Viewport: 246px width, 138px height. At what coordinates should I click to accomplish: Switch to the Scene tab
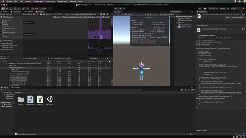tap(4, 12)
